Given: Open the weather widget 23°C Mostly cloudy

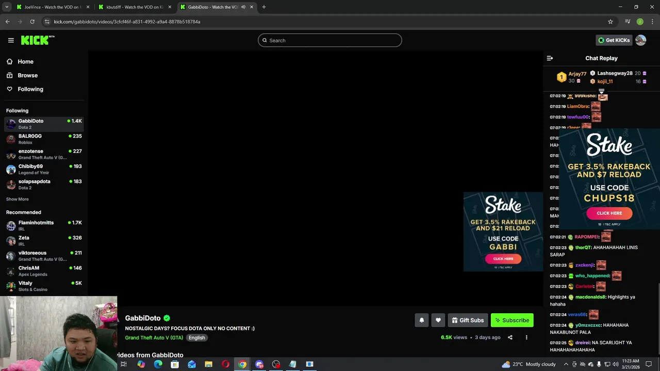Looking at the screenshot, I should [x=529, y=364].
